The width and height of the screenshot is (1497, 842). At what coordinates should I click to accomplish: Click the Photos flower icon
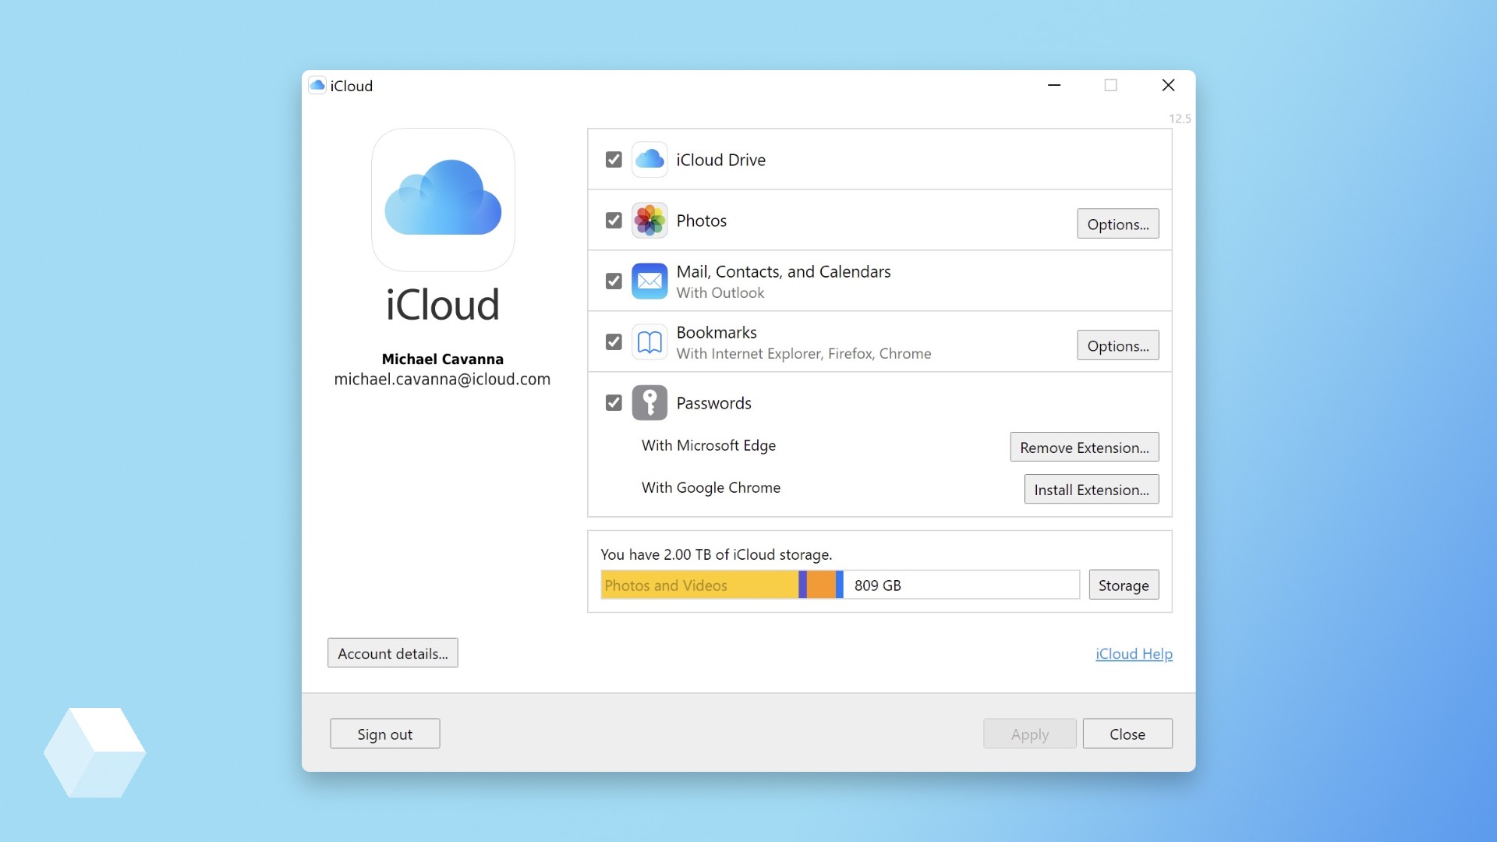pos(649,221)
